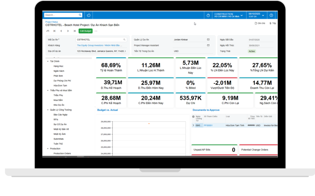Viewport: 315px width, 196px height.
Task: Collapse the Quản Lý Công Trường section
Action: [x=48, y=110]
